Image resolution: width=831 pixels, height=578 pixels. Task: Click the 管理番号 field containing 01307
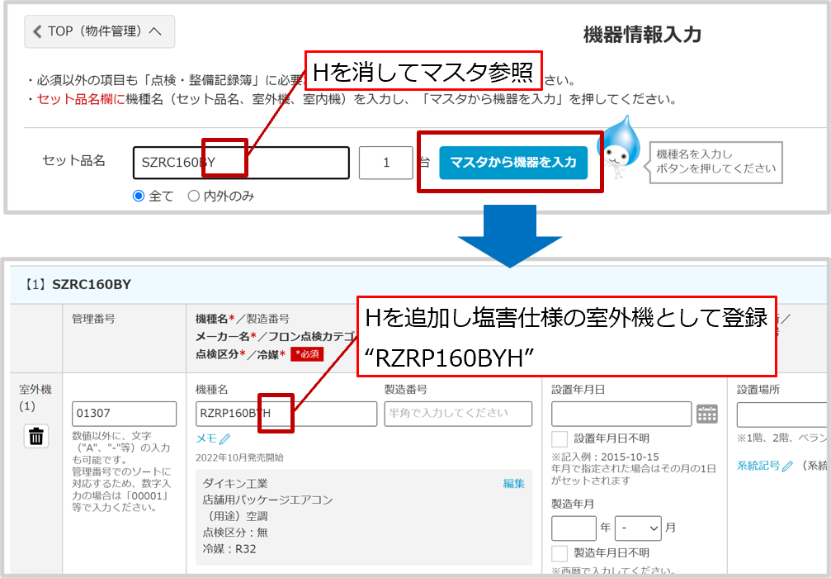point(124,414)
